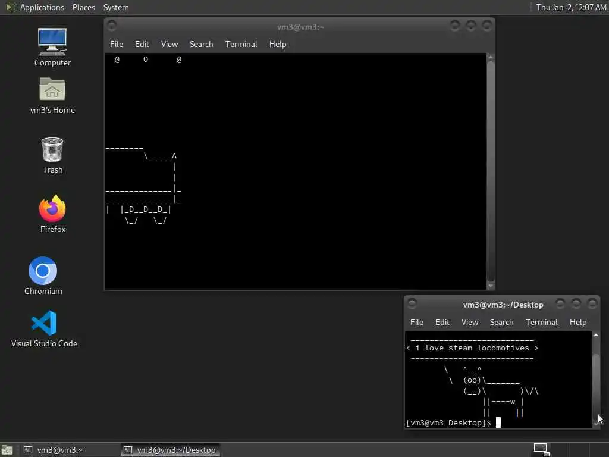Screen dimensions: 609x457
Task: Open the Places menu in top panel
Action: point(83,7)
